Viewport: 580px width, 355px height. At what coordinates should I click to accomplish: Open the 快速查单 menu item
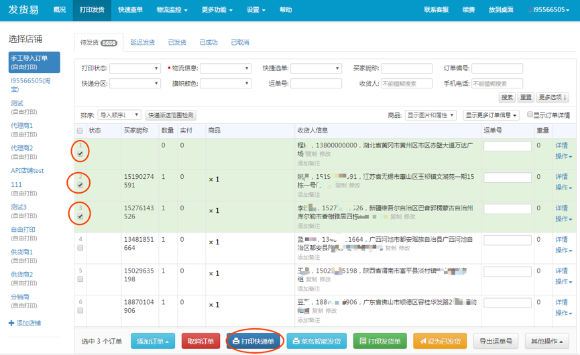coord(130,10)
